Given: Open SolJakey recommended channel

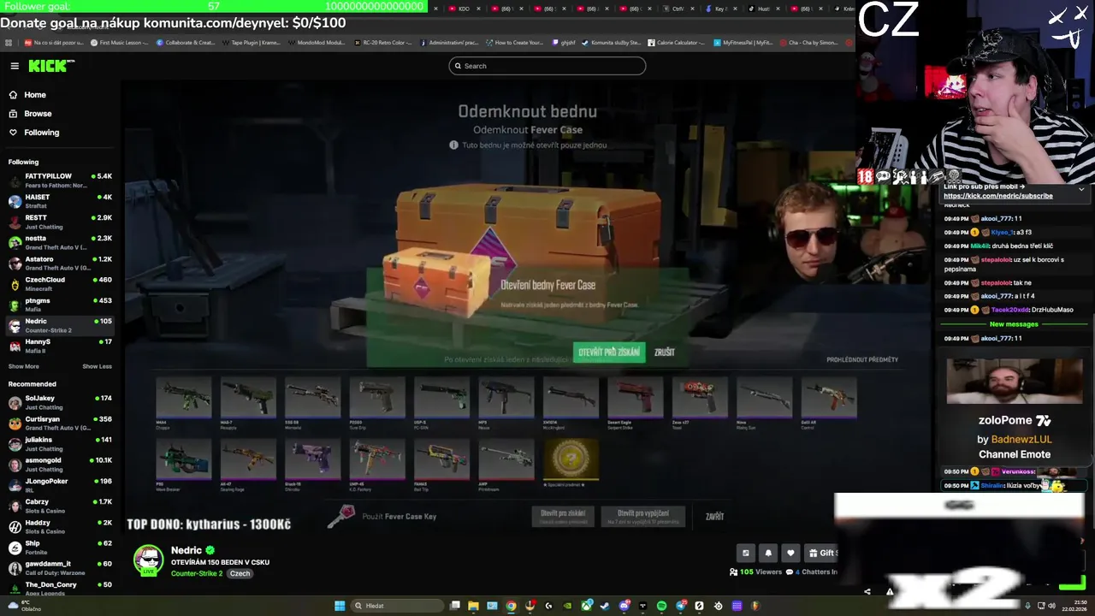Looking at the screenshot, I should pos(60,402).
